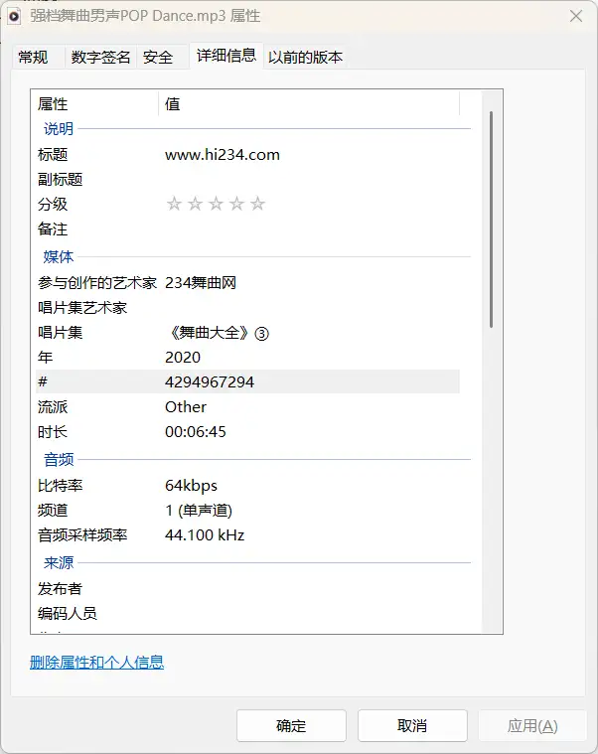Switch to the 常规 tab
The image size is (598, 754).
click(33, 58)
